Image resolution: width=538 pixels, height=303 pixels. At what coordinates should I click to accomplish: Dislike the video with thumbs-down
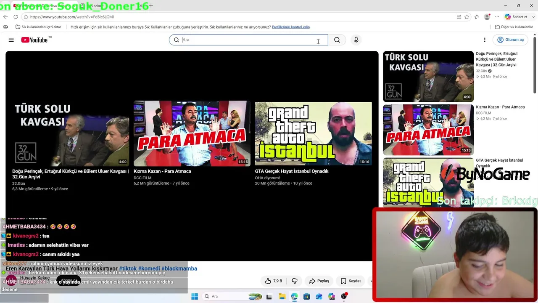[x=295, y=281]
